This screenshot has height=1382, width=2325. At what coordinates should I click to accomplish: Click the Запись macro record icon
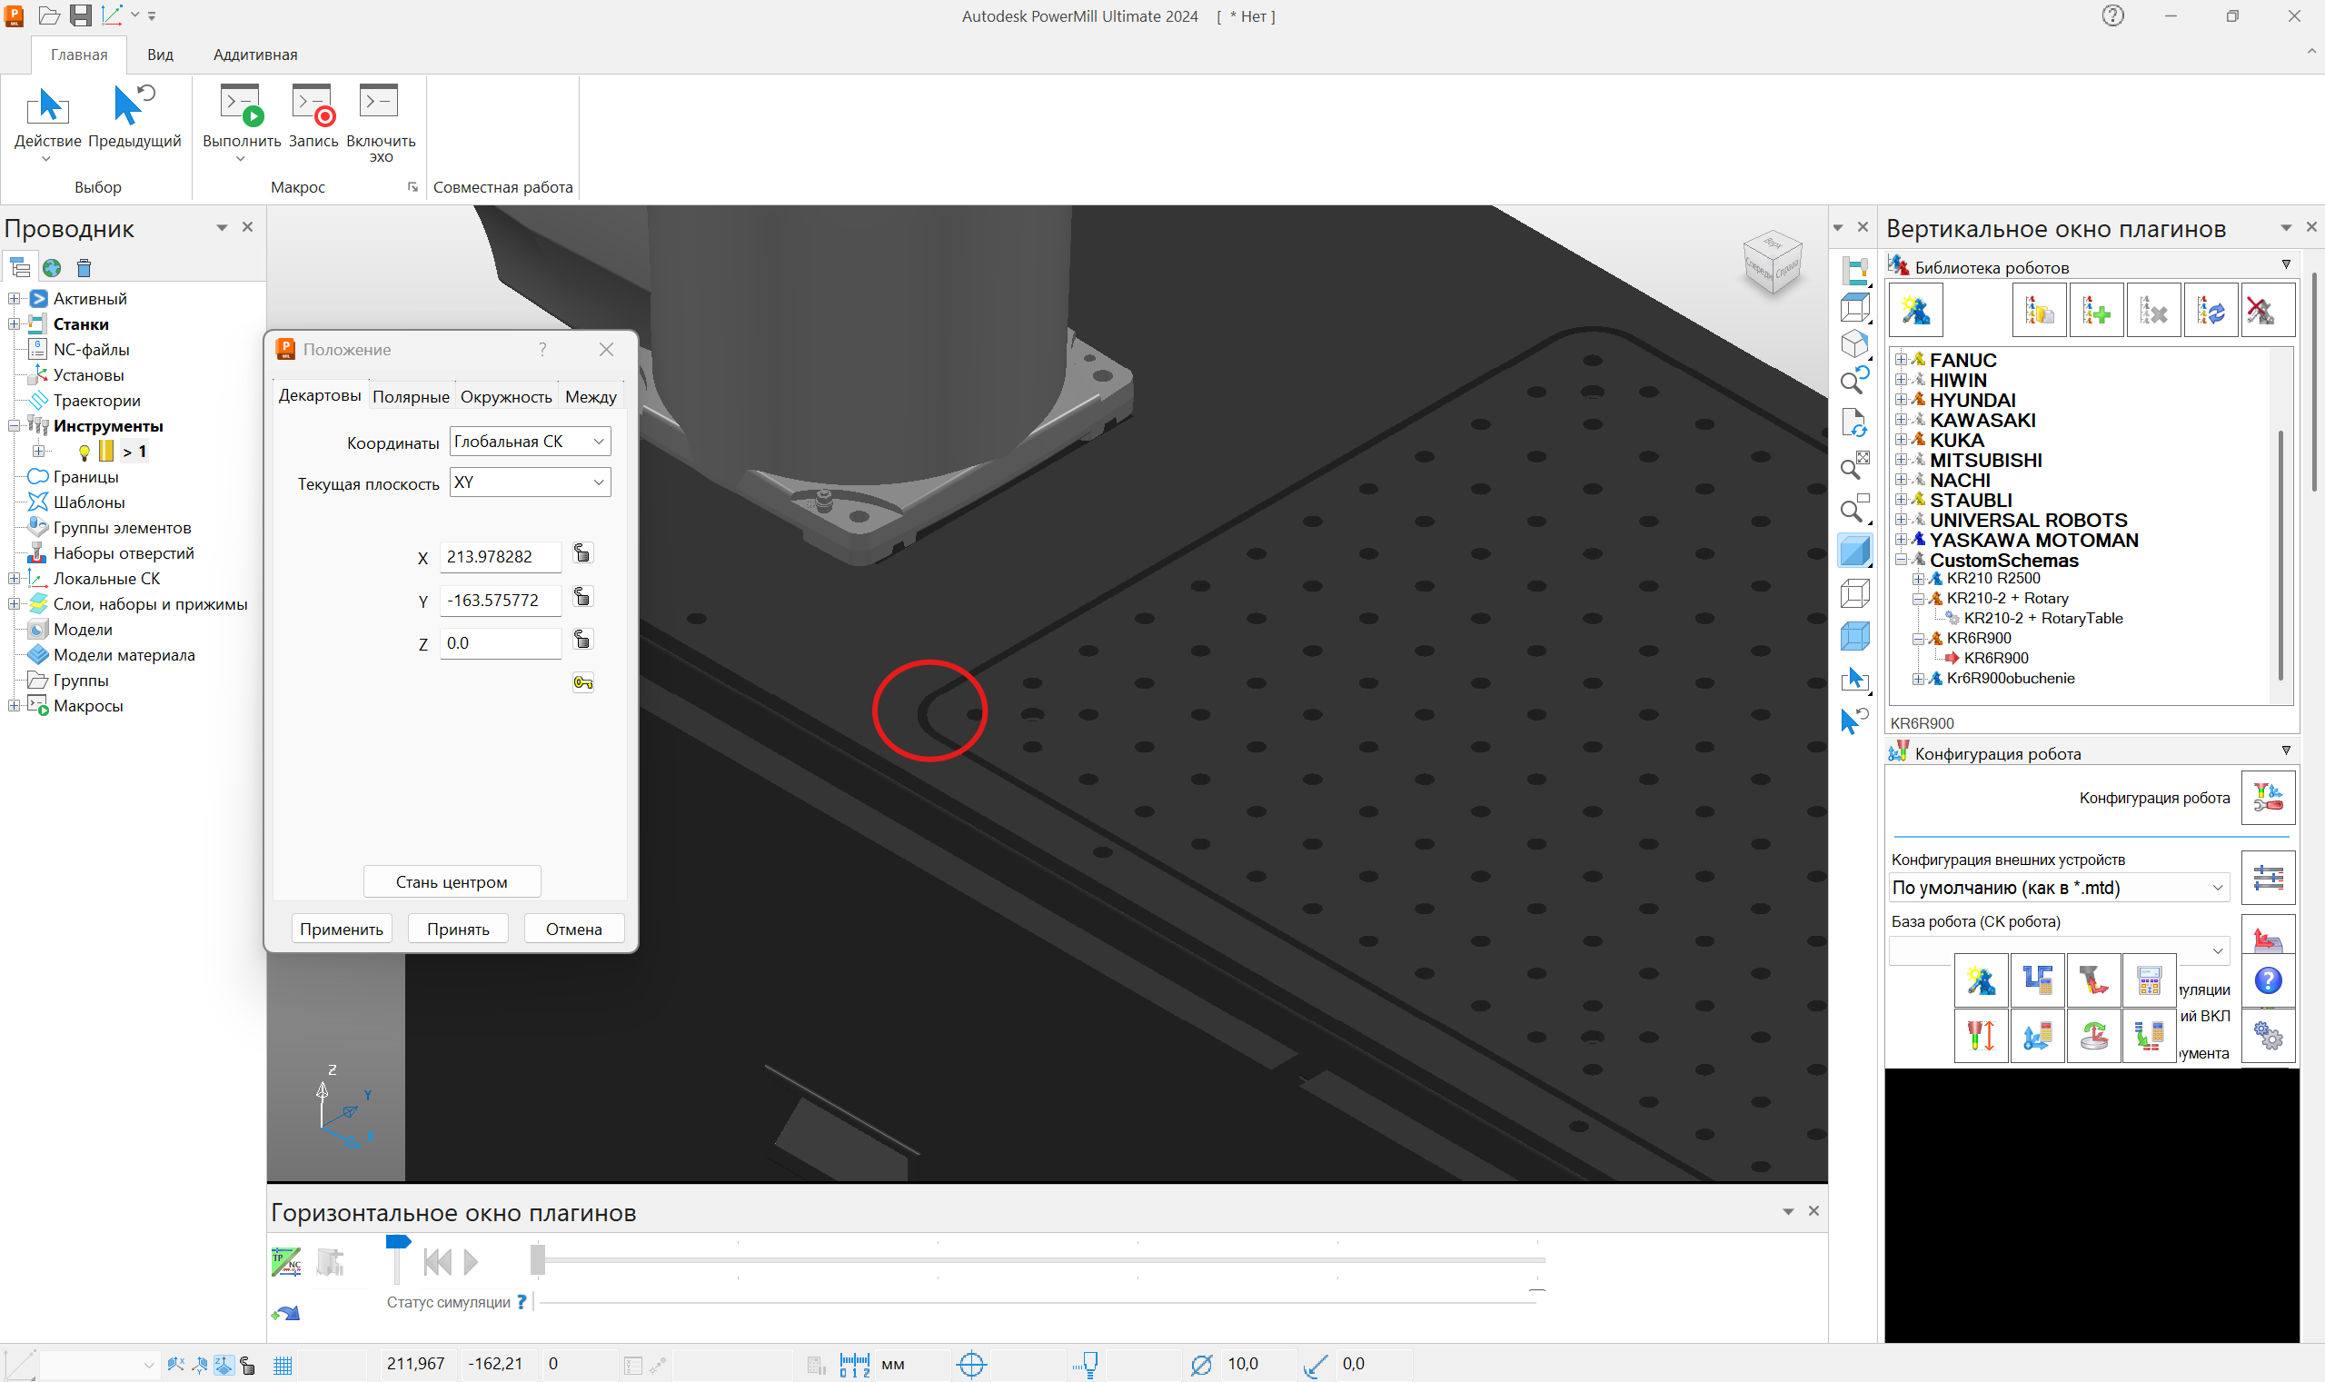click(312, 104)
